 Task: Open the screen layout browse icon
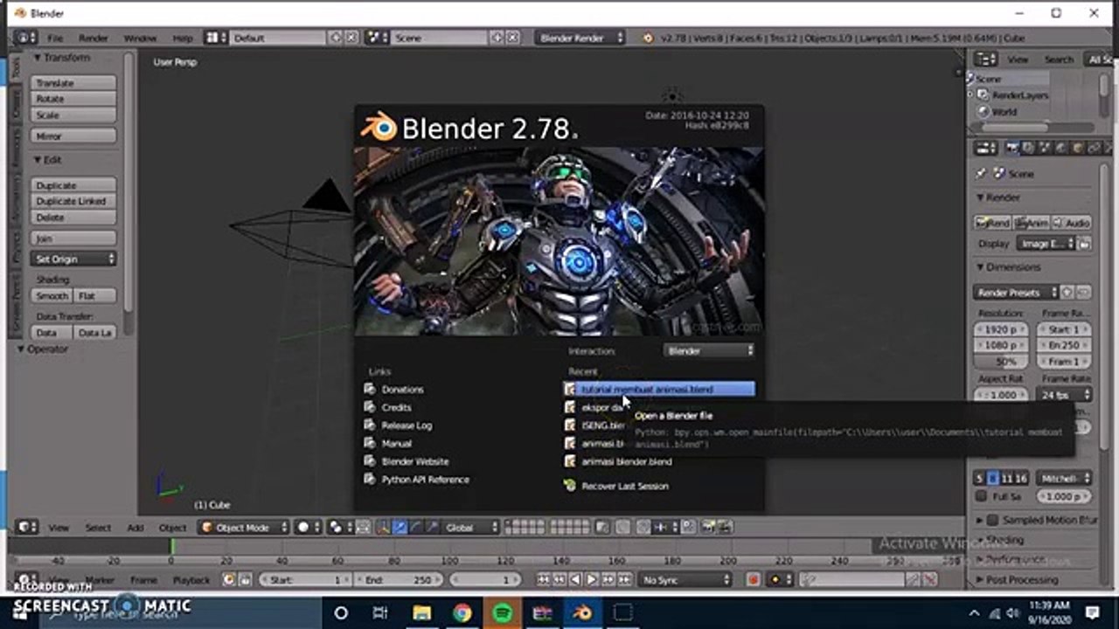[214, 38]
